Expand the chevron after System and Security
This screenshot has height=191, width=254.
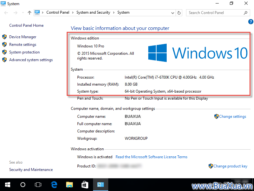(x=114, y=12)
